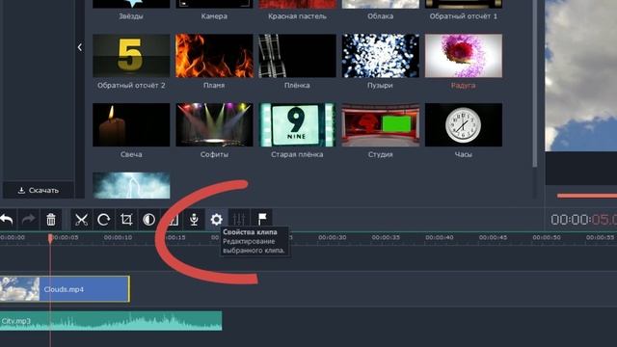Select the Обратный отсчёт 2 background thumbnail
This screenshot has width=617, height=347.
pyautogui.click(x=131, y=56)
